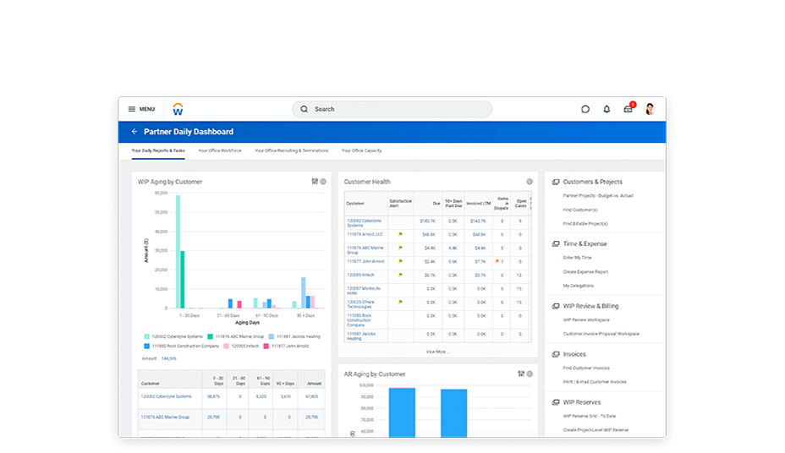785x453 pixels.
Task: Switch to Your Office Capacity tab
Action: click(361, 150)
